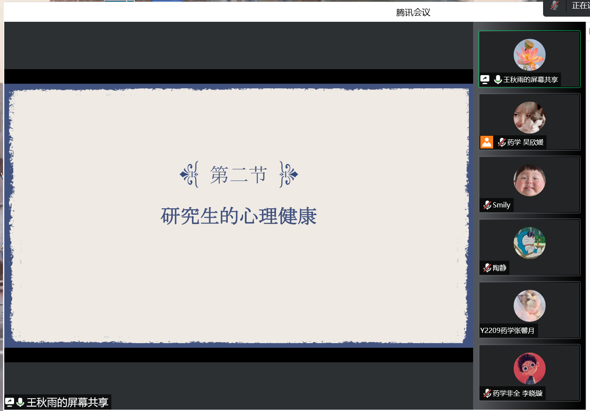Click the 王秋雨的屏幕共享 label at bottom left

coord(67,402)
